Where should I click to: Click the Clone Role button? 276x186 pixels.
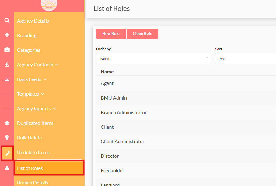pyautogui.click(x=142, y=34)
